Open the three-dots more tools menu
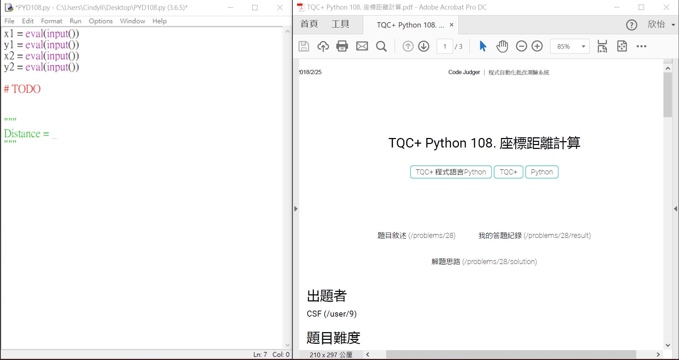This screenshot has height=360, width=679. coord(641,46)
